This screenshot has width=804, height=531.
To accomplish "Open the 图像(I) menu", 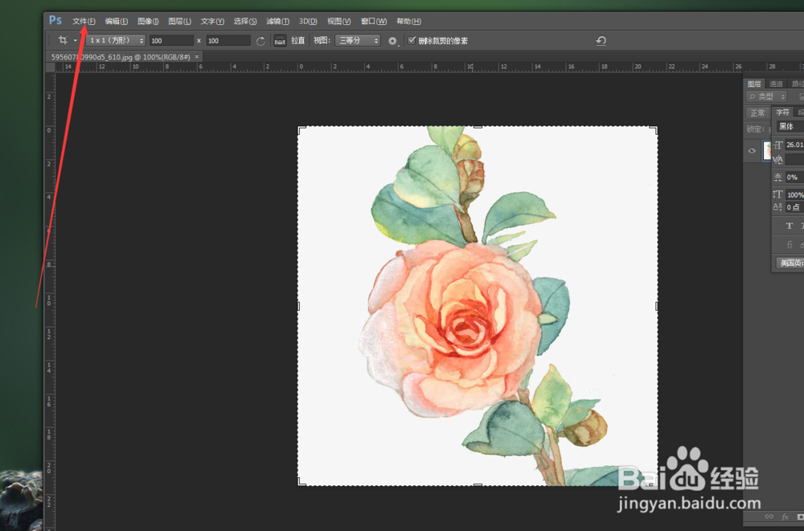I will [148, 21].
